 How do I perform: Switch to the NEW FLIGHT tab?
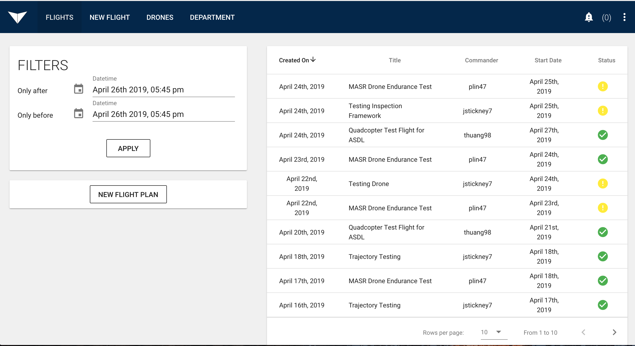click(x=110, y=17)
